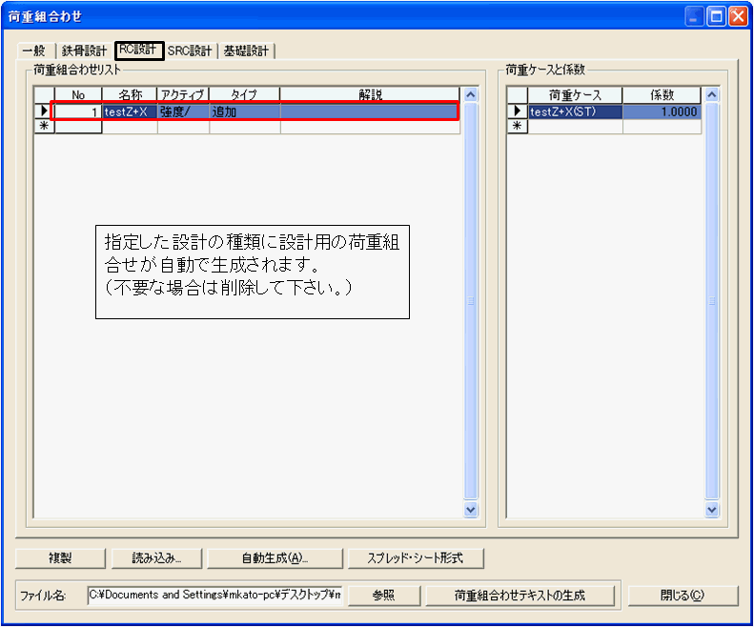Click the new row asterisk in load case table
This screenshot has width=754, height=627.
(517, 126)
